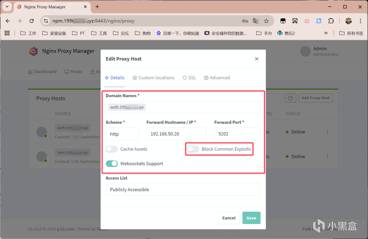Screen dimensions: 368x239
Task: Open the 售后2 SharePoint bookmark
Action: (x=286, y=33)
